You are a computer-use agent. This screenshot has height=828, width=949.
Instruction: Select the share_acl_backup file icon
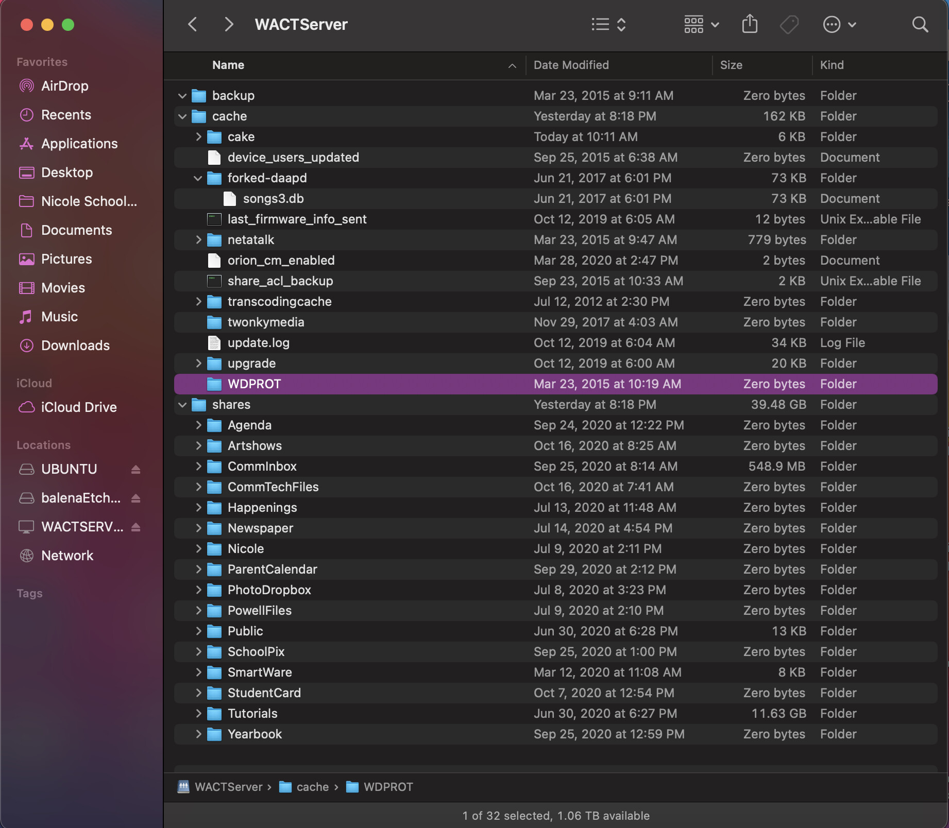214,281
